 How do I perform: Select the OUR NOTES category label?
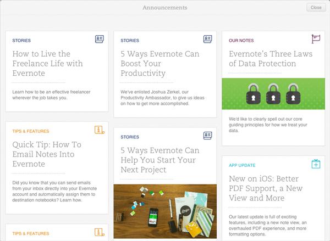click(241, 40)
